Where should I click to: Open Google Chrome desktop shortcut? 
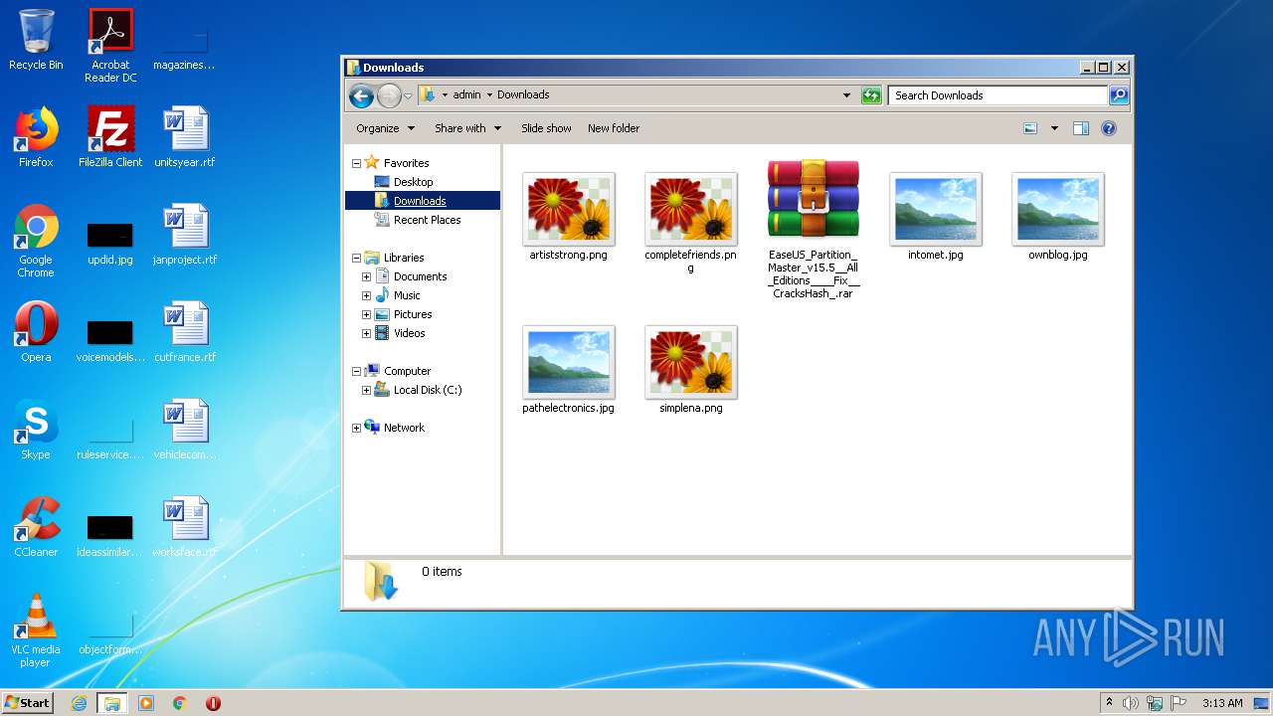36,241
